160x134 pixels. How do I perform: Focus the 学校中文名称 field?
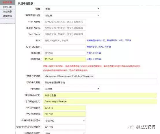pos(100,83)
